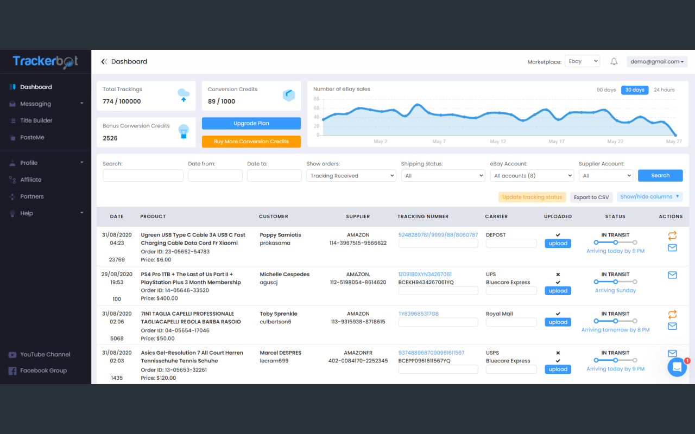
Task: Open Show orders Tracking Received dropdown
Action: coord(351,176)
